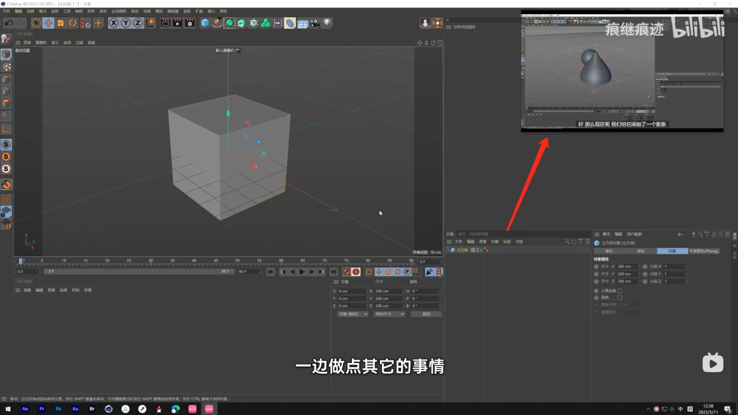This screenshot has height=415, width=738.
Task: Open the 文件 menu in main menu bar
Action: (6, 11)
